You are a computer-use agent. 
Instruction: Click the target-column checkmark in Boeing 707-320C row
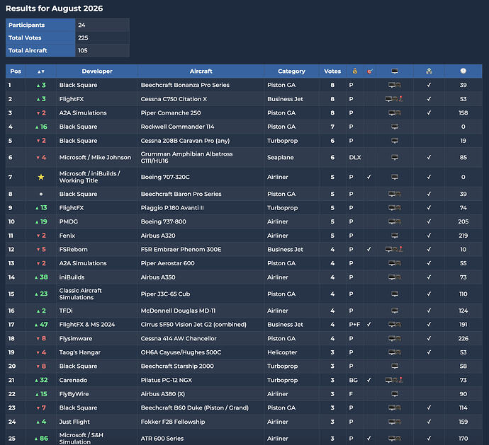point(369,177)
